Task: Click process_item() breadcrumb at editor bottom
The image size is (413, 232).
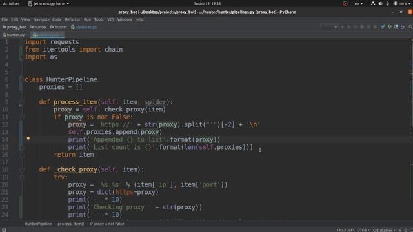Action: [70, 224]
